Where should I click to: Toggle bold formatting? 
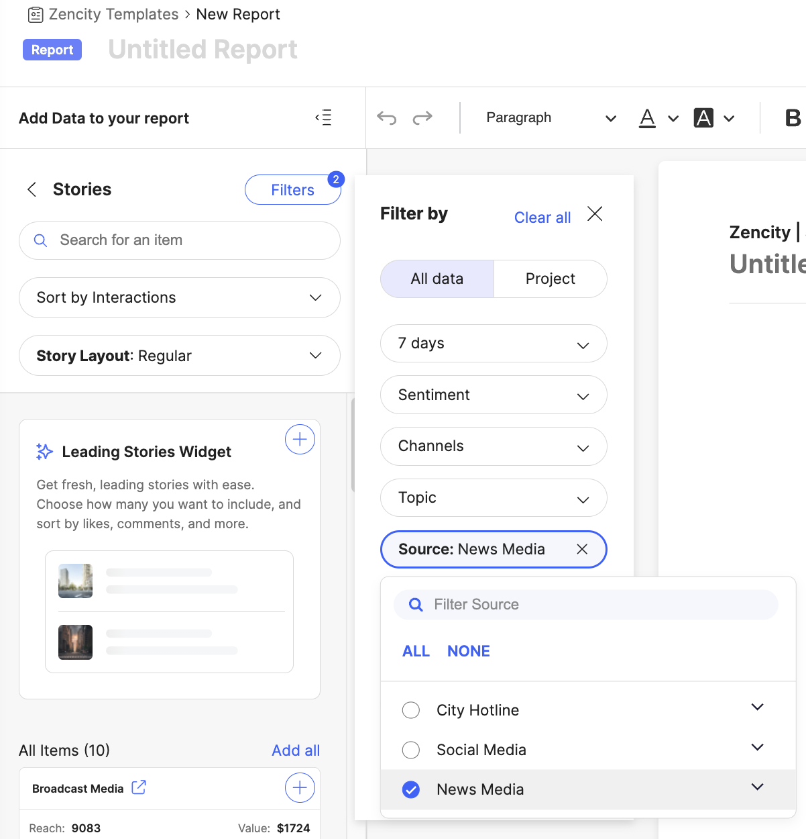(793, 118)
